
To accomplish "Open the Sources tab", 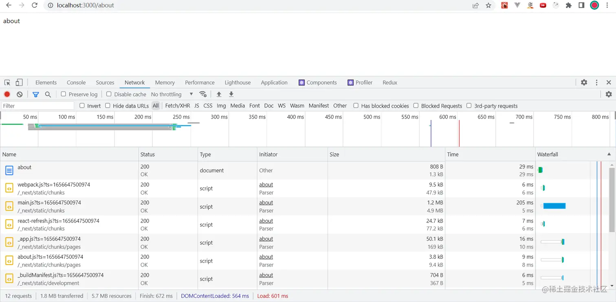I will (105, 82).
